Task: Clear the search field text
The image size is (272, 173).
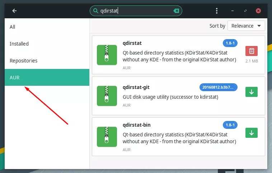Action: (176, 11)
